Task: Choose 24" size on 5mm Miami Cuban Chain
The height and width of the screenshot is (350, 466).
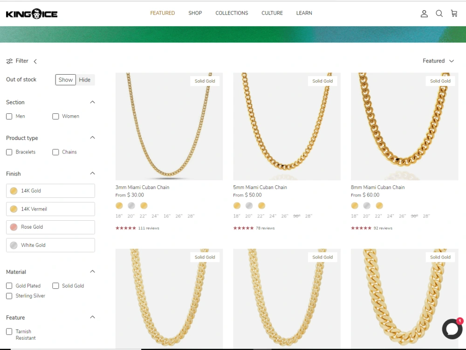Action: point(273,216)
